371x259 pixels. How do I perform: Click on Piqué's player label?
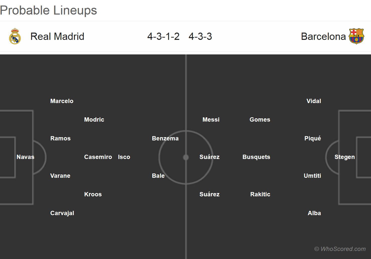[x=313, y=138]
